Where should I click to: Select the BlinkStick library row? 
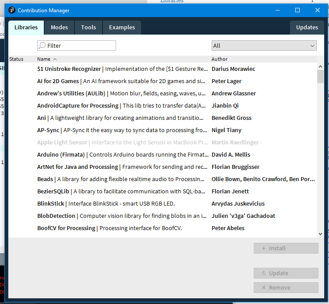click(163, 204)
